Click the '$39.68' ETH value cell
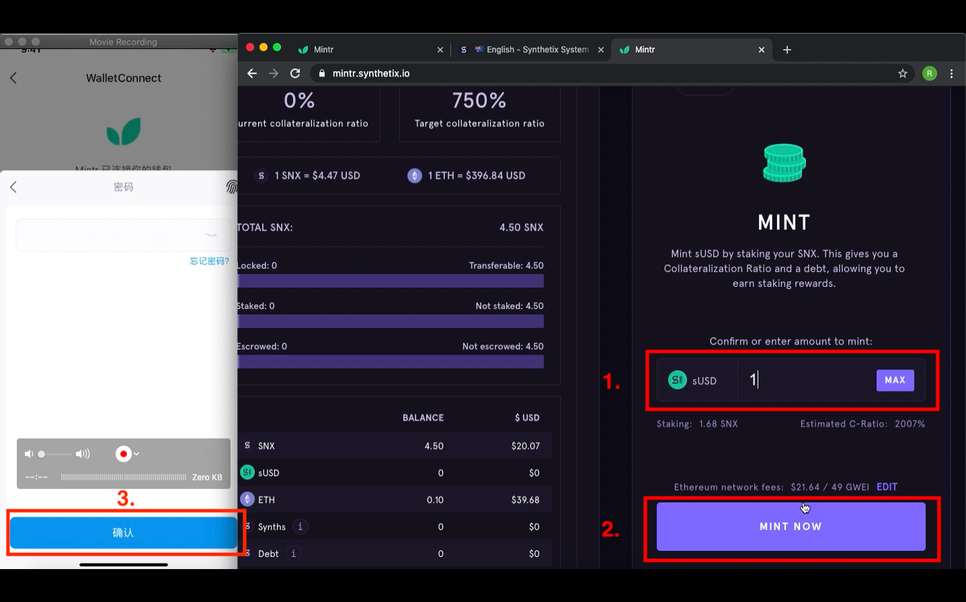This screenshot has height=602, width=966. [x=526, y=500]
